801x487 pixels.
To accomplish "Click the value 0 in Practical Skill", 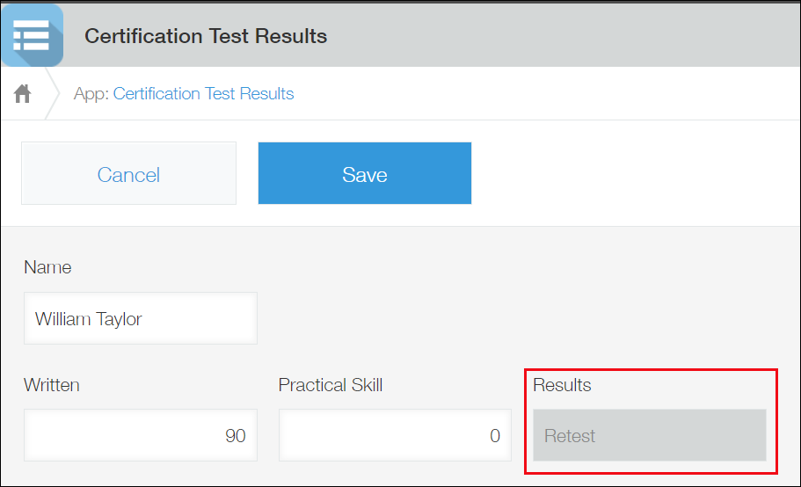I will (x=495, y=436).
